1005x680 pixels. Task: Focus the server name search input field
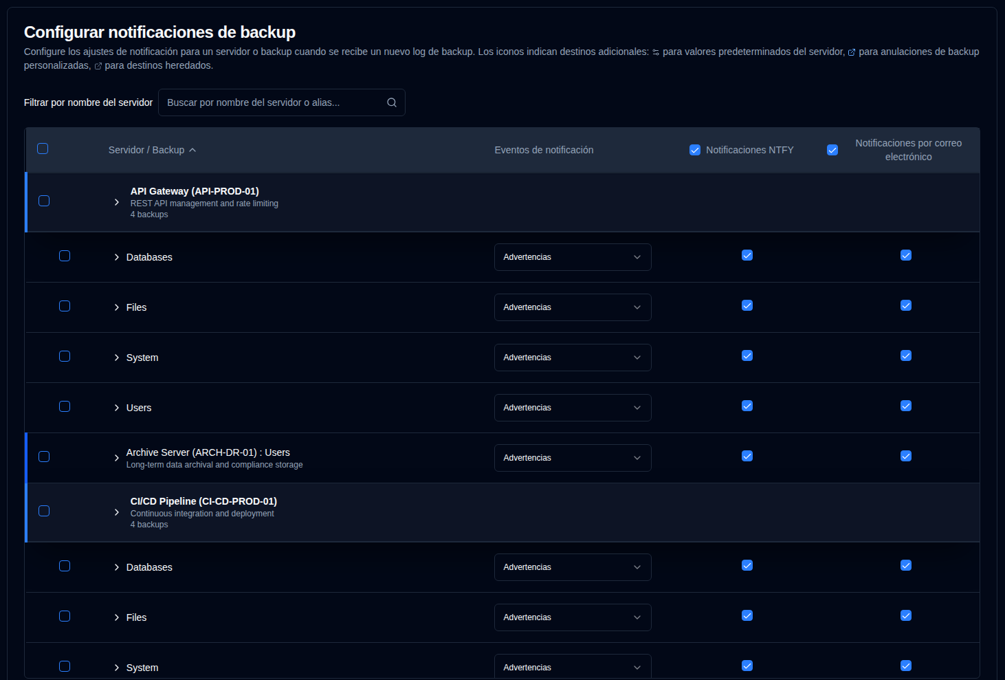pyautogui.click(x=275, y=102)
